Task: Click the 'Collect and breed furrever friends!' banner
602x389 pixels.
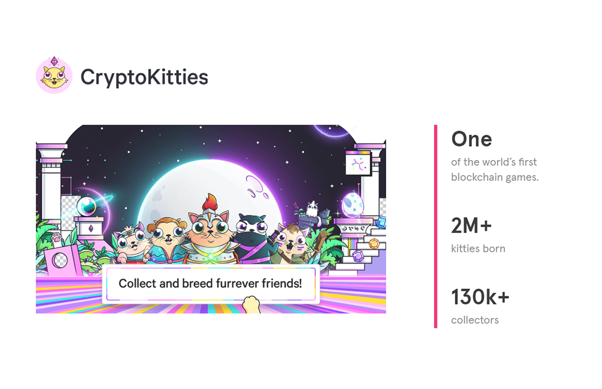Action: point(210,283)
